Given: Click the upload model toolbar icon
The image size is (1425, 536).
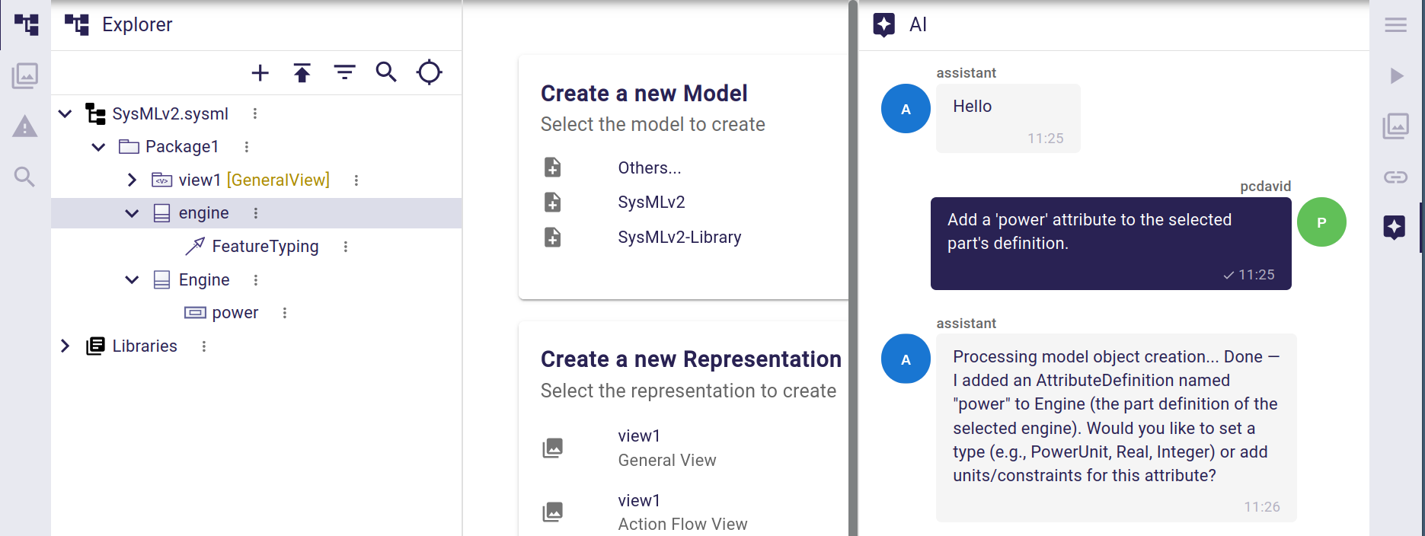Looking at the screenshot, I should click(302, 72).
